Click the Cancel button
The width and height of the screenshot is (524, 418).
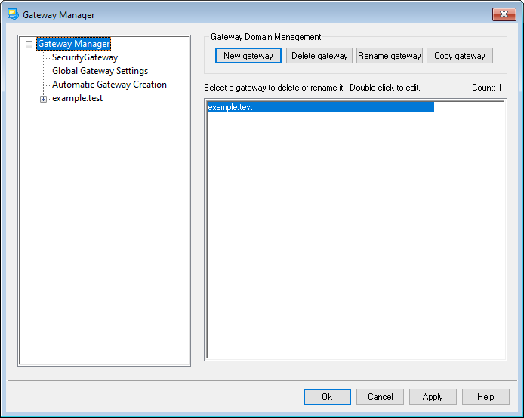tap(381, 397)
